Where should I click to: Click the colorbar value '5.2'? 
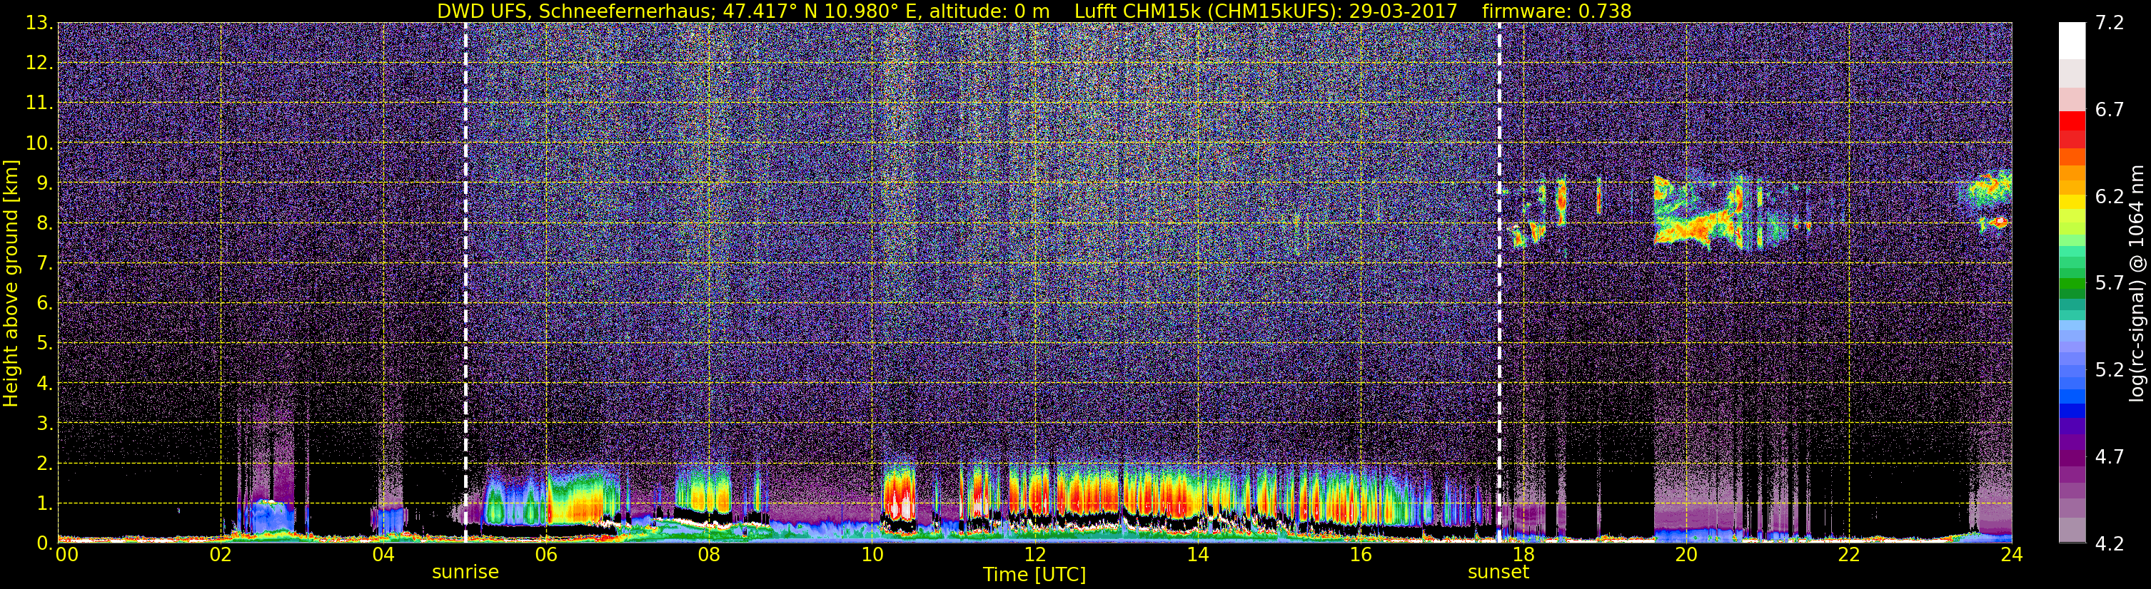click(2110, 369)
